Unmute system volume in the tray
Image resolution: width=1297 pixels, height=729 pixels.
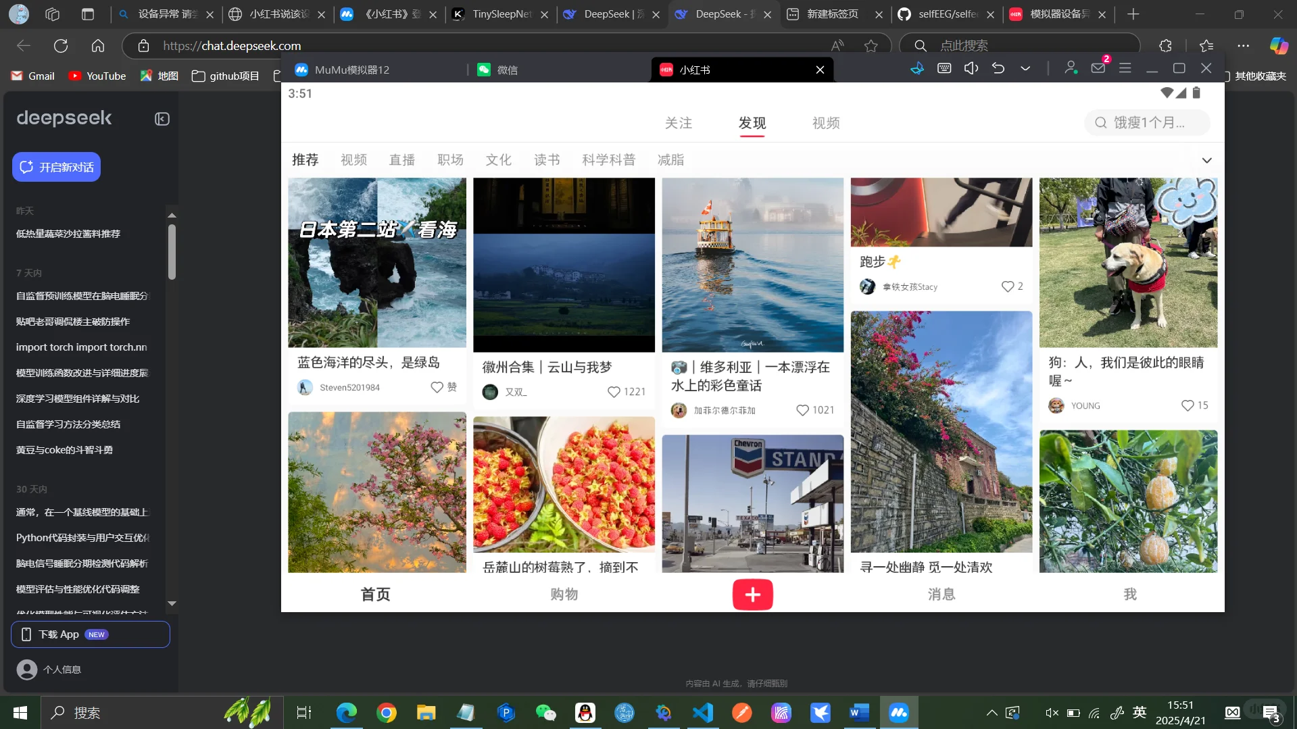coord(1051,712)
